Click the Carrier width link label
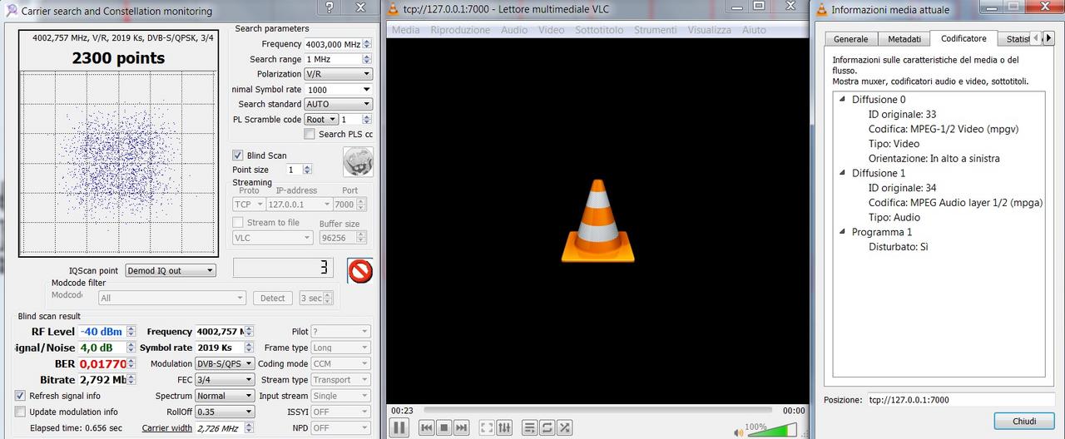1065x439 pixels. pyautogui.click(x=166, y=428)
